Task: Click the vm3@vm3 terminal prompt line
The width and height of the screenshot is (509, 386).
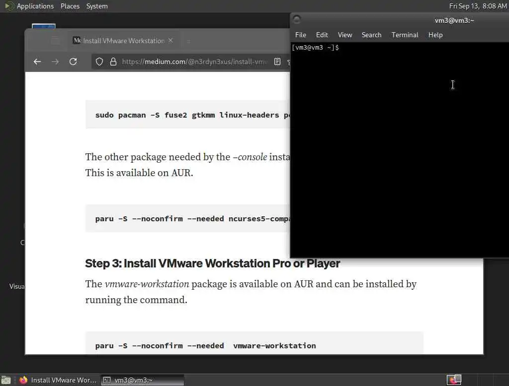Action: coord(315,48)
